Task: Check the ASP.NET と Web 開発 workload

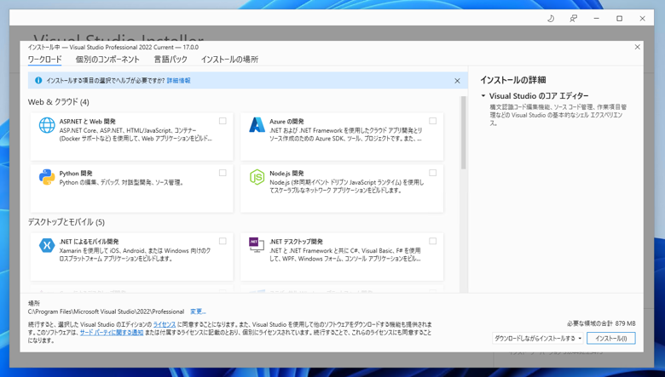Action: click(223, 121)
